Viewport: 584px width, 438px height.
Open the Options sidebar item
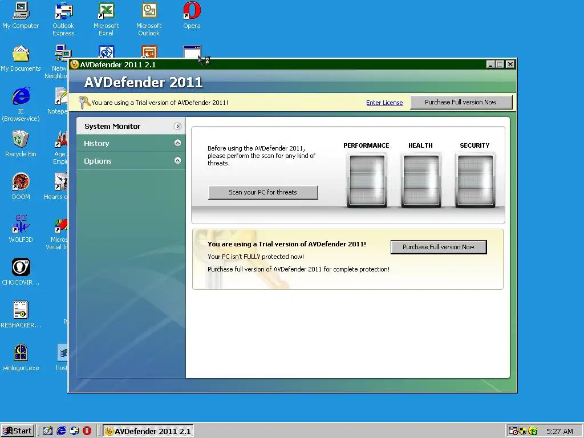[131, 161]
